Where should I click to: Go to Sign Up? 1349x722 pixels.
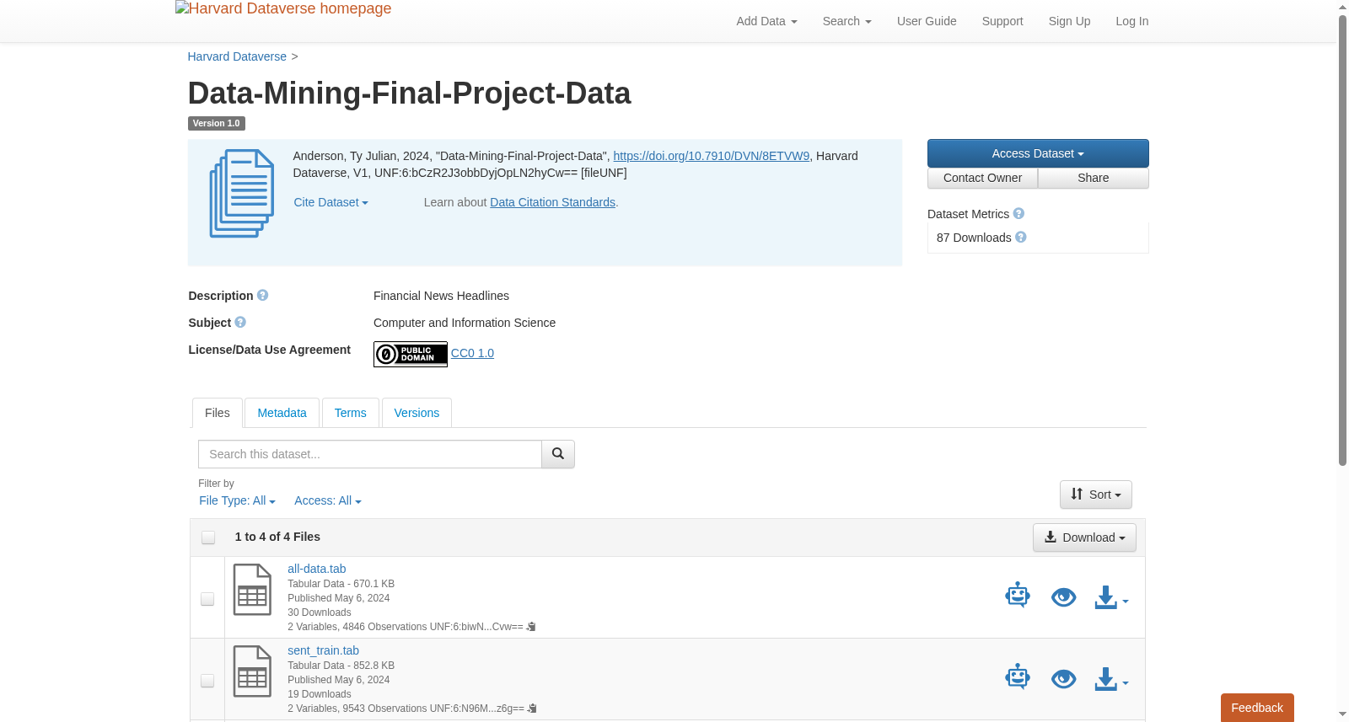tap(1069, 21)
